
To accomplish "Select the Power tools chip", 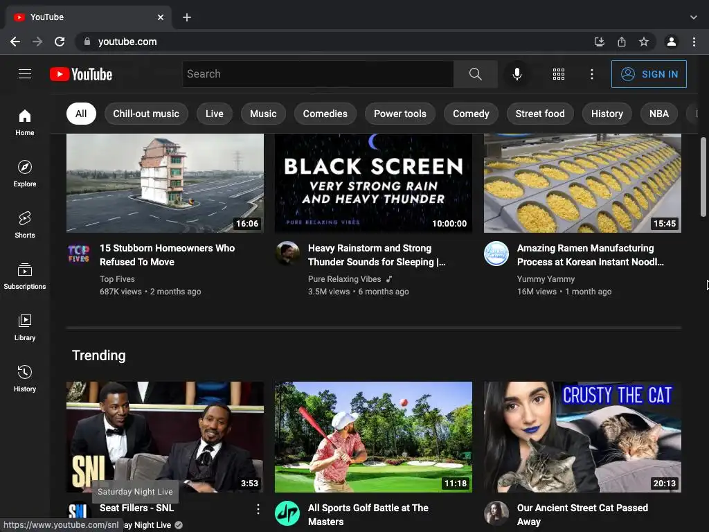I will [400, 114].
